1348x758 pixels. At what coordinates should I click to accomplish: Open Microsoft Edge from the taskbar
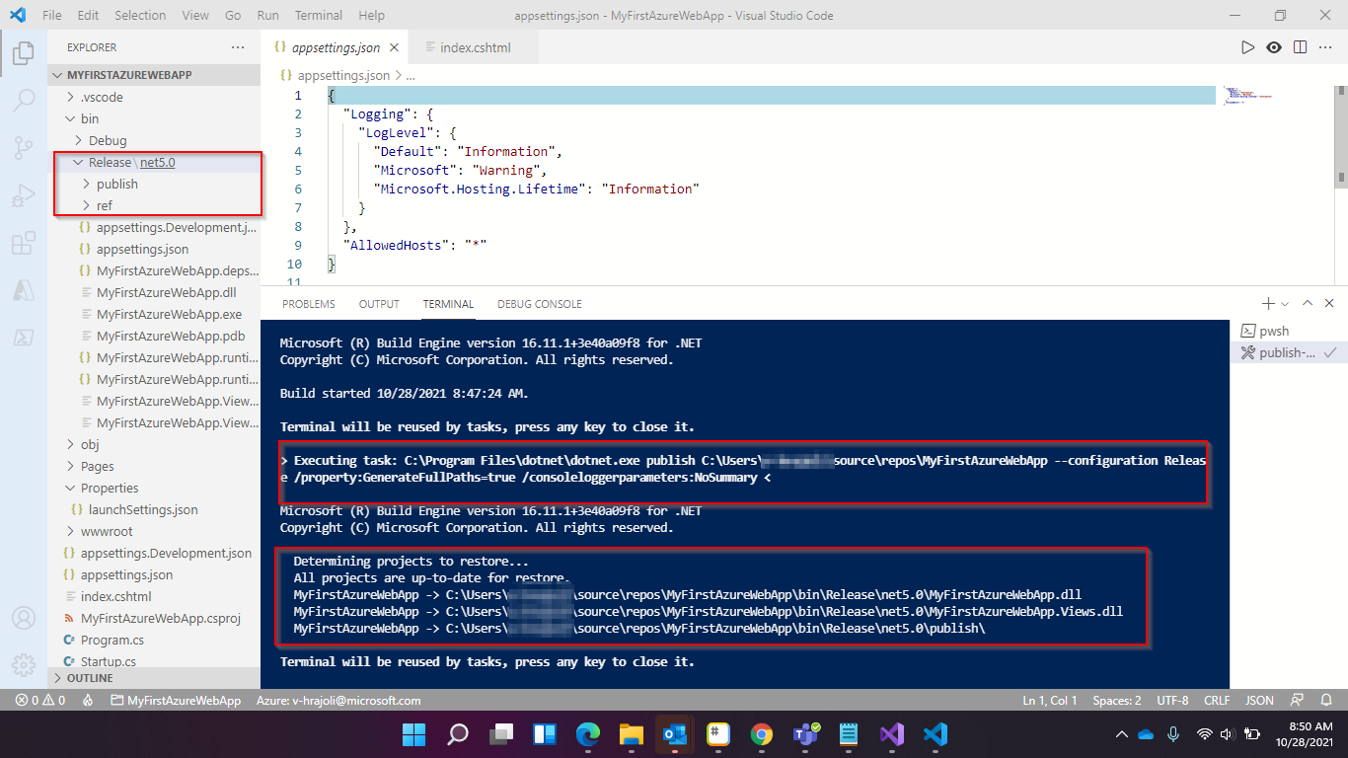(588, 734)
